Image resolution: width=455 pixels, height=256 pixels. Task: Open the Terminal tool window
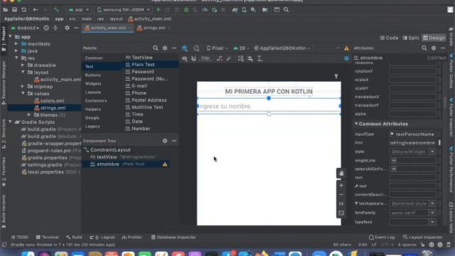pos(48,237)
